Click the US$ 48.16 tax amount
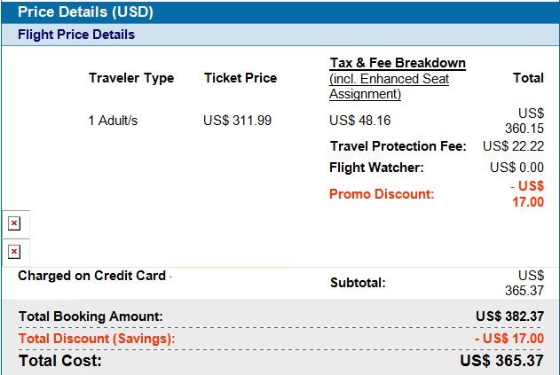This screenshot has width=560, height=375. (x=360, y=121)
